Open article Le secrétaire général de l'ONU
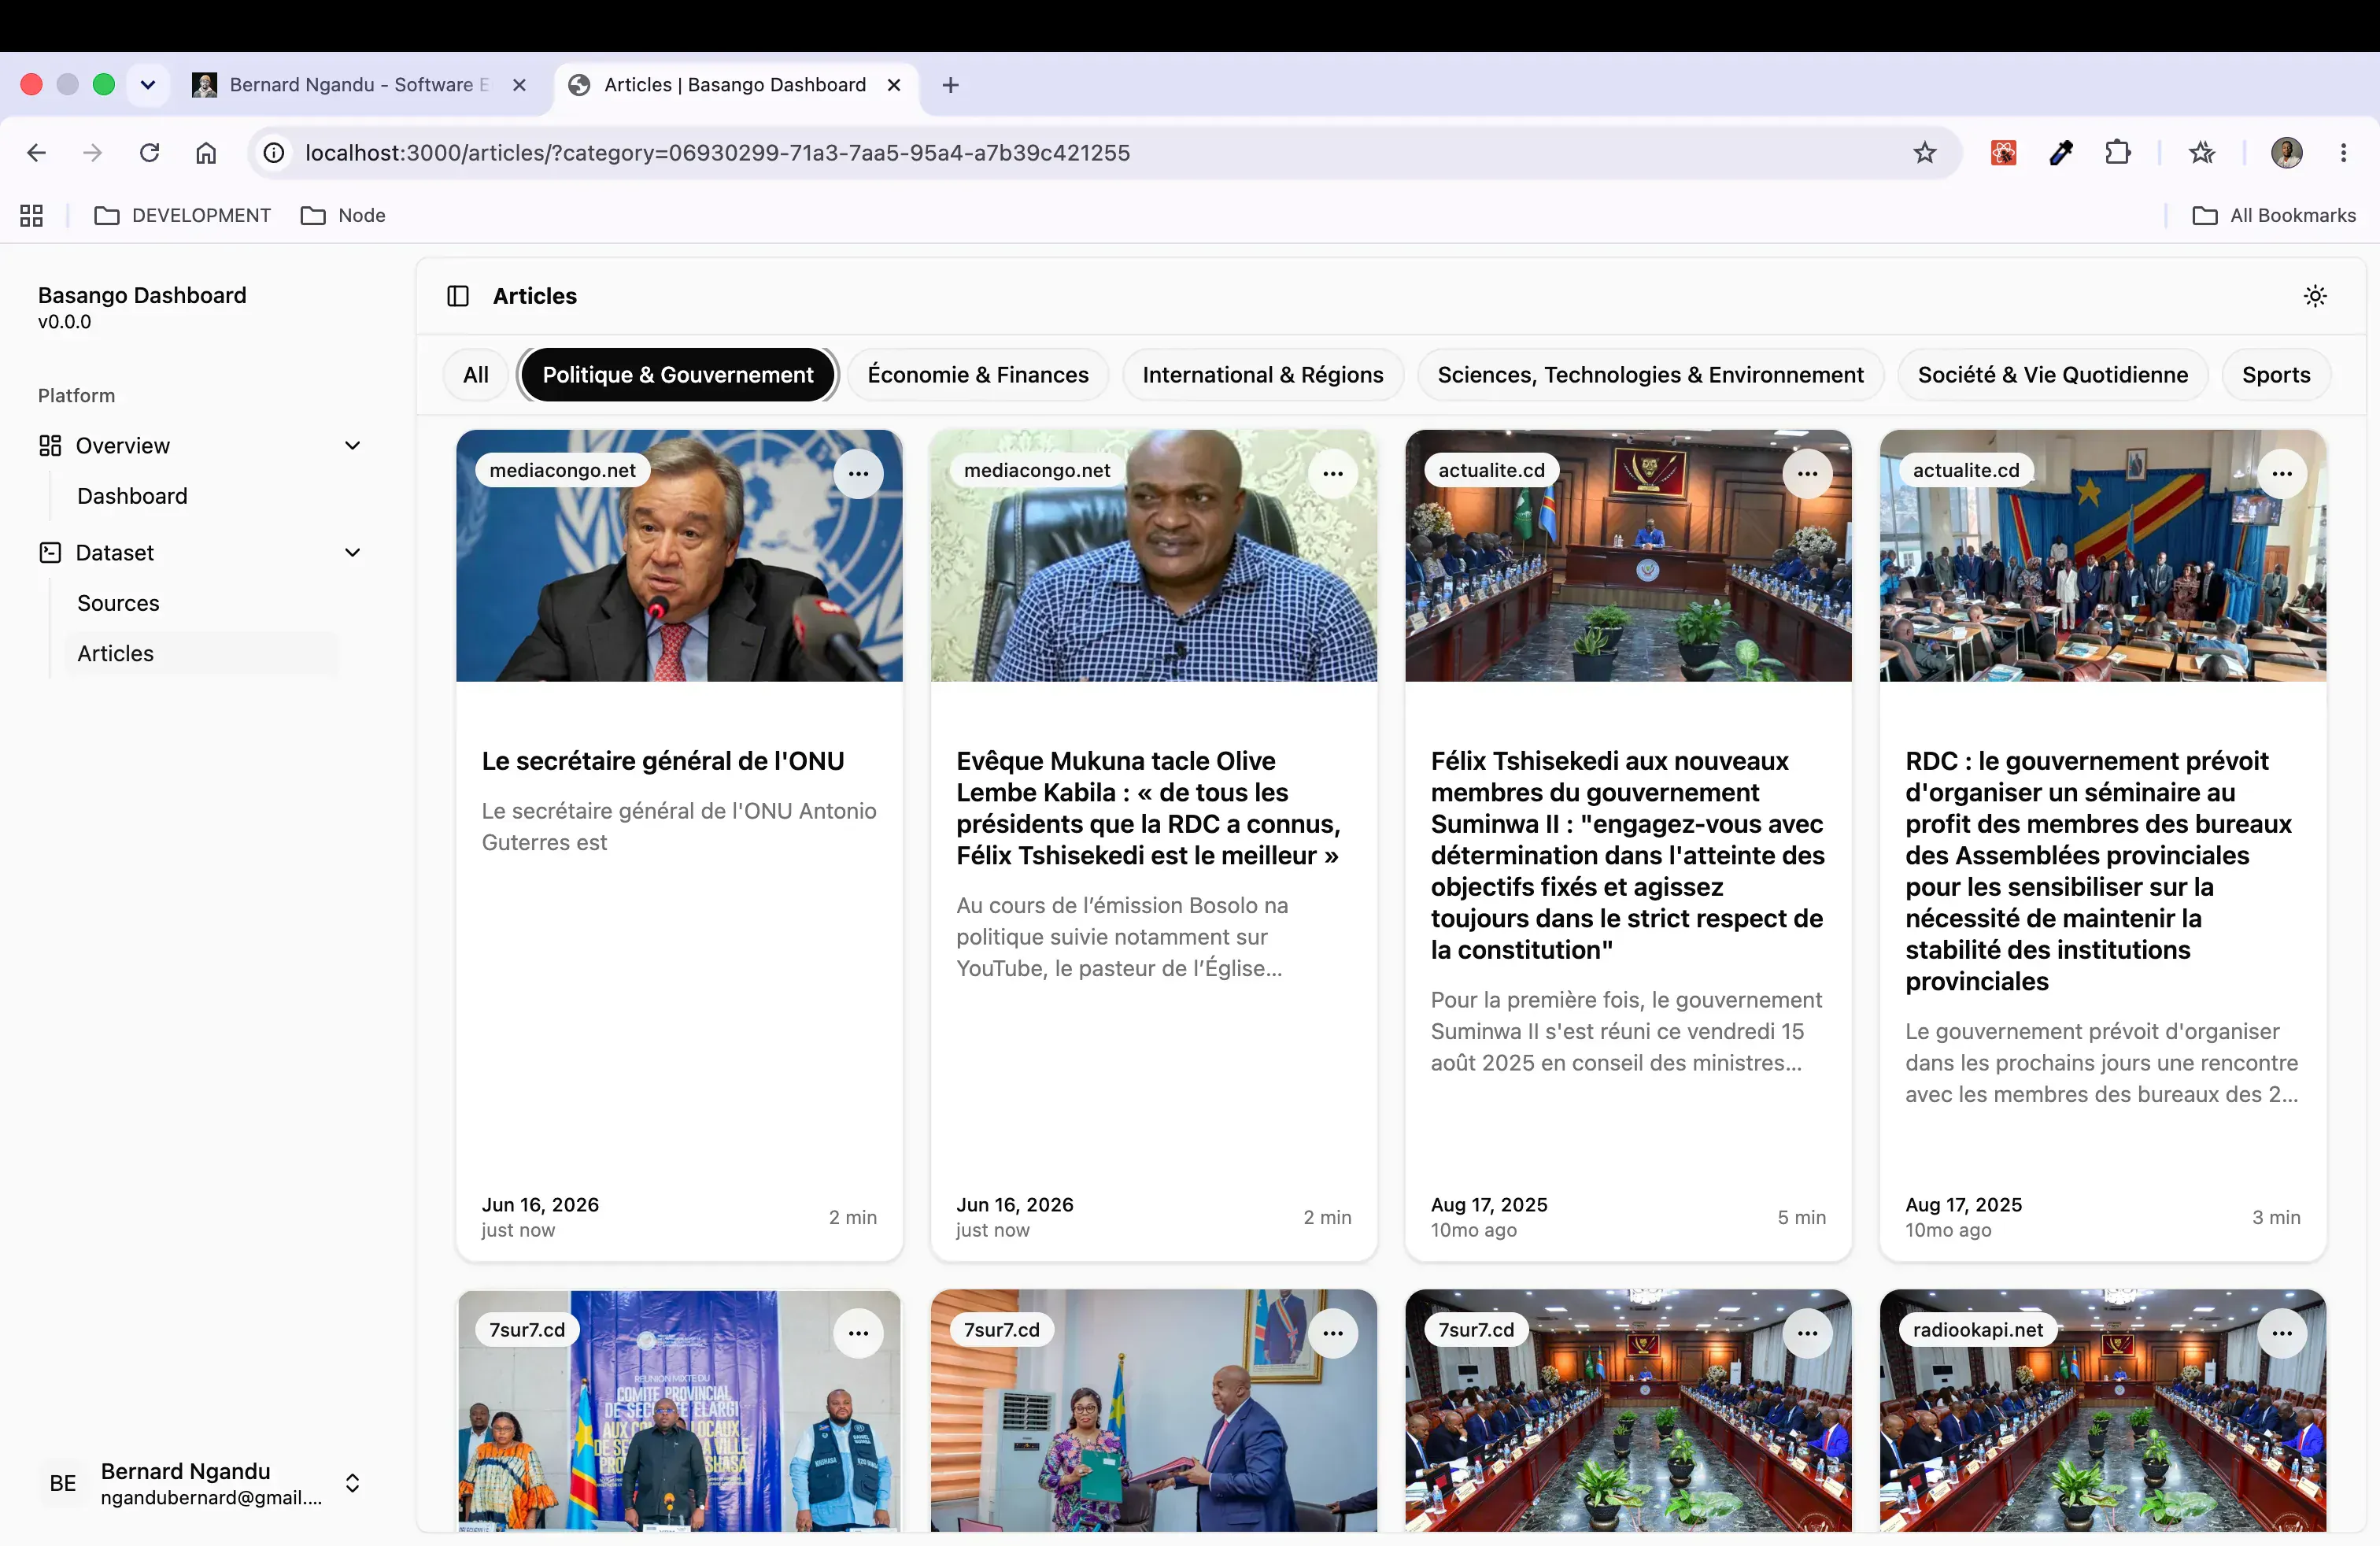2380x1546 pixels. click(663, 761)
